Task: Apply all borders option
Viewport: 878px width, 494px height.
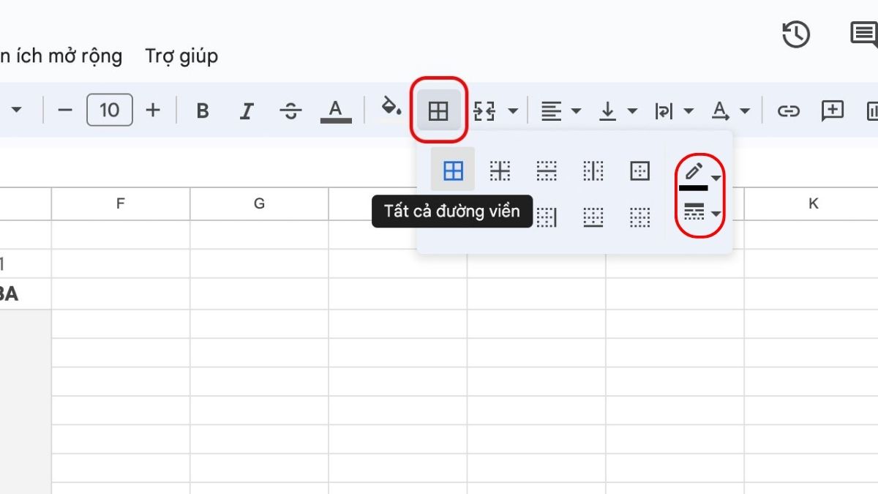Action: 453,171
